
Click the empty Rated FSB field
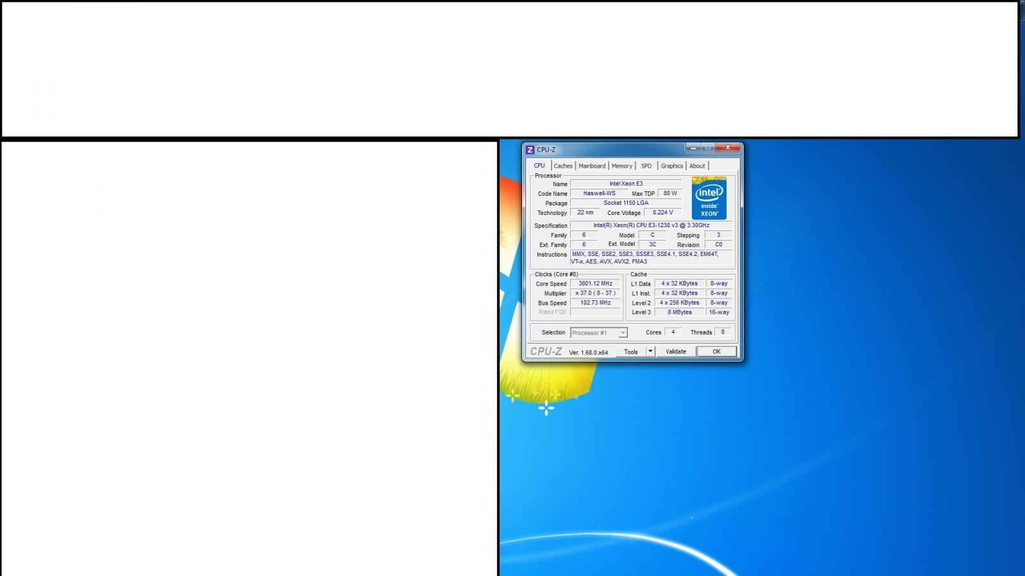click(x=595, y=312)
